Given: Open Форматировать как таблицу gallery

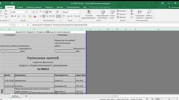Looking at the screenshot, I should point(103,14).
